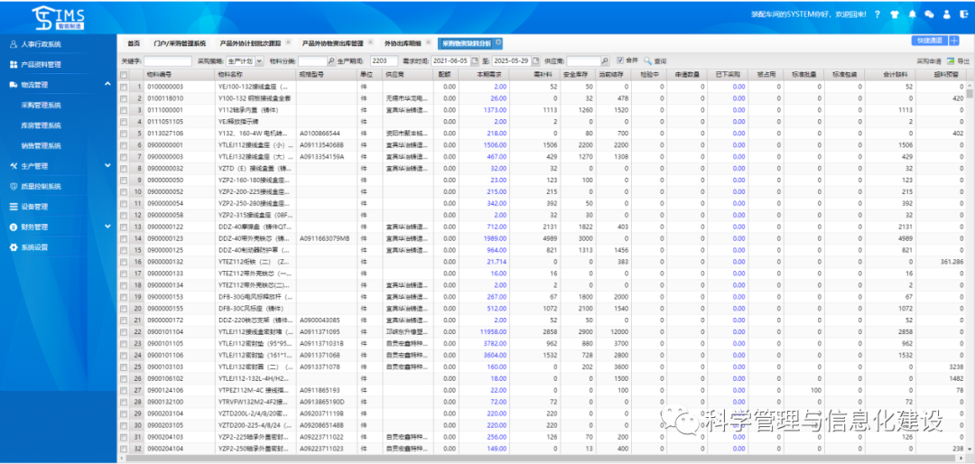
Task: Click the plus icon beside 快捷通道
Action: [x=954, y=41]
